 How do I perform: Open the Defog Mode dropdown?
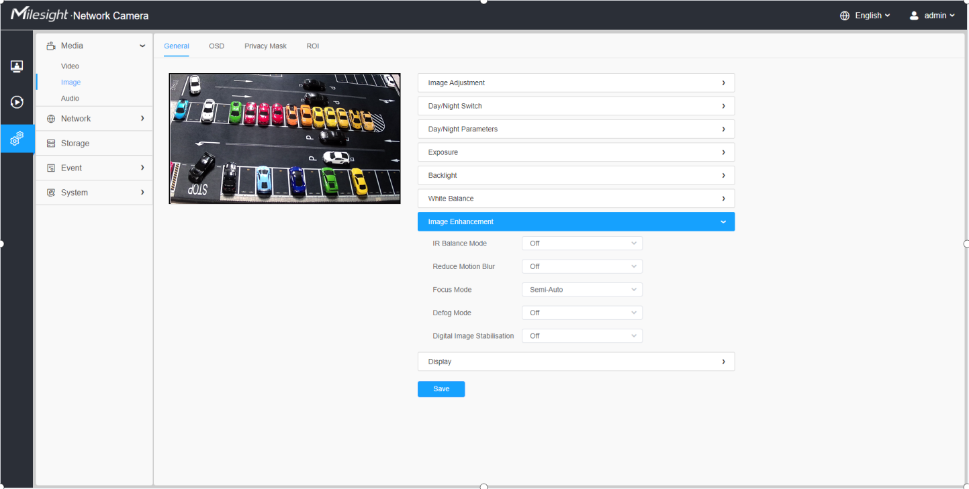click(582, 313)
